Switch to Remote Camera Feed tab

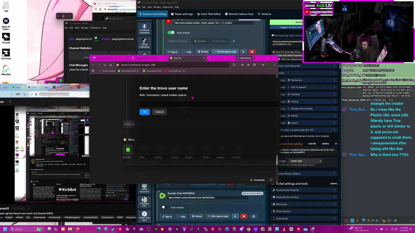tap(239, 14)
